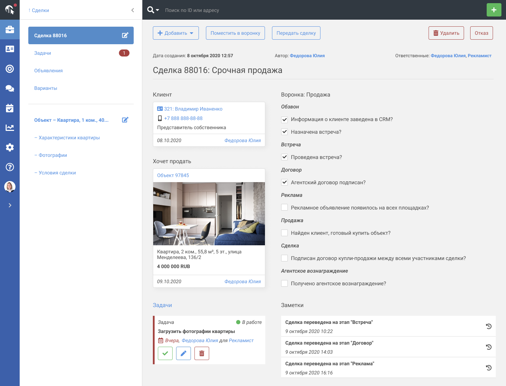The height and width of the screenshot is (386, 506).
Task: Open Рекламист link in task card
Action: (x=241, y=340)
